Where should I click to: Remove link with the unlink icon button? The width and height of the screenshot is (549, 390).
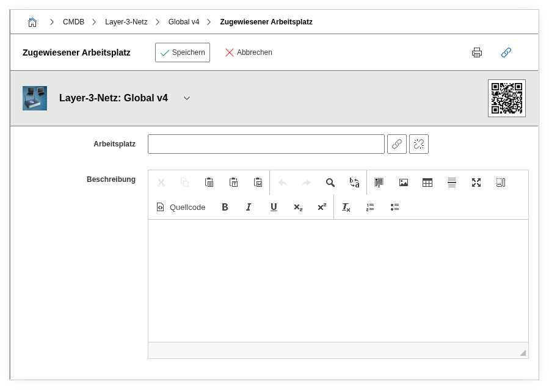click(x=419, y=144)
